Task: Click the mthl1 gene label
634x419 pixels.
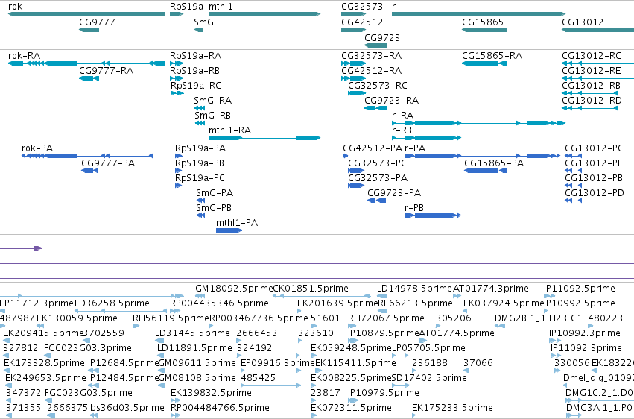Action: tap(221, 7)
